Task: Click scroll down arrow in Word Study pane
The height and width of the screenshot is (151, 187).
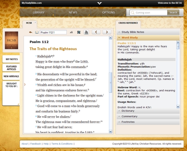Action: click(x=178, y=107)
